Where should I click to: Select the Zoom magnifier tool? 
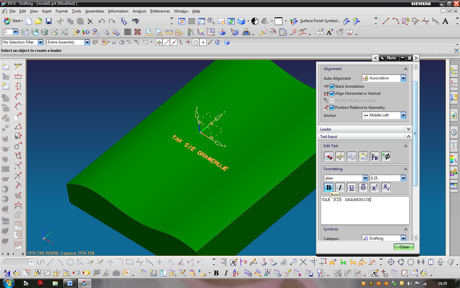(211, 21)
